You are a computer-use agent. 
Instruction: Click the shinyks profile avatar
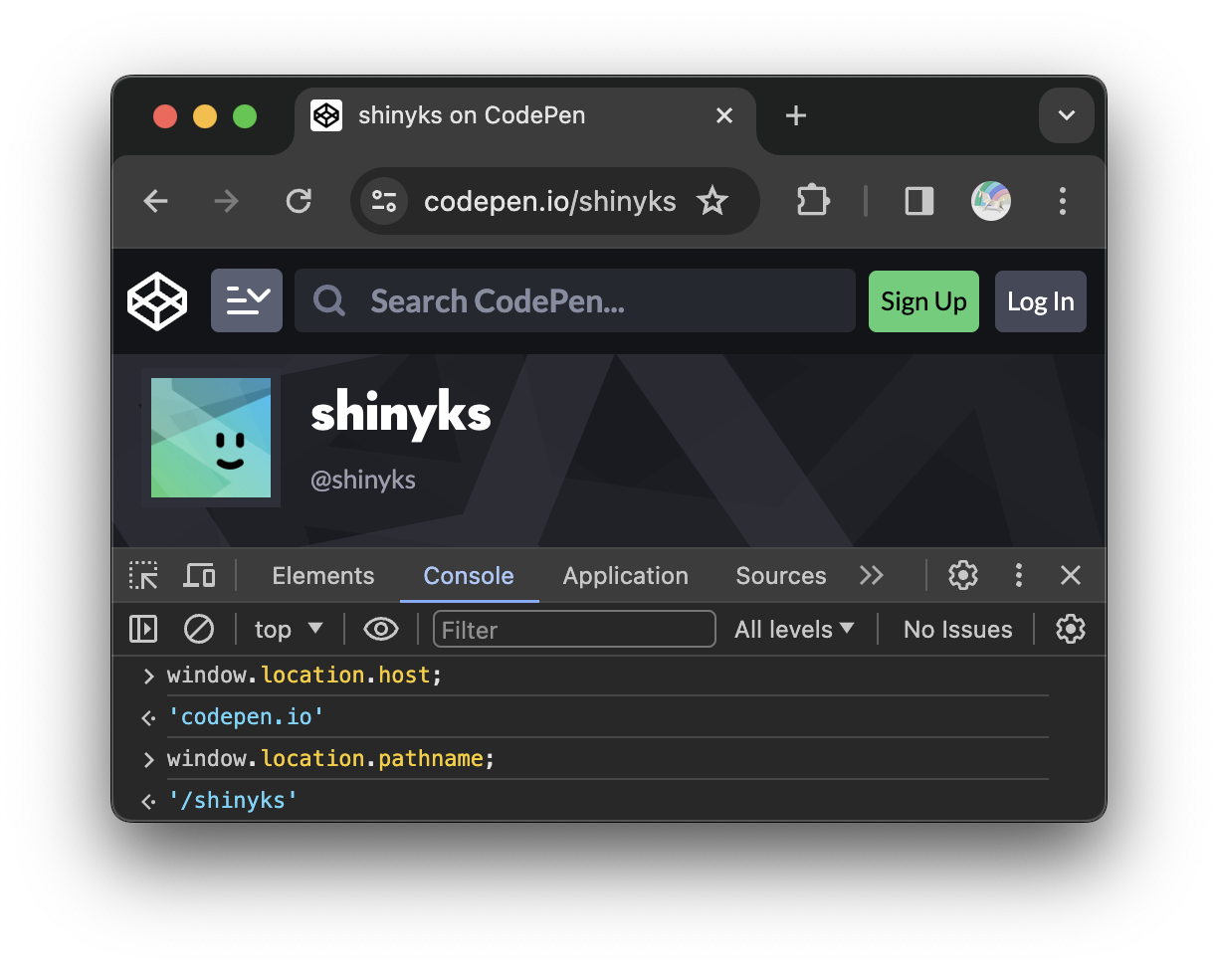(x=211, y=438)
